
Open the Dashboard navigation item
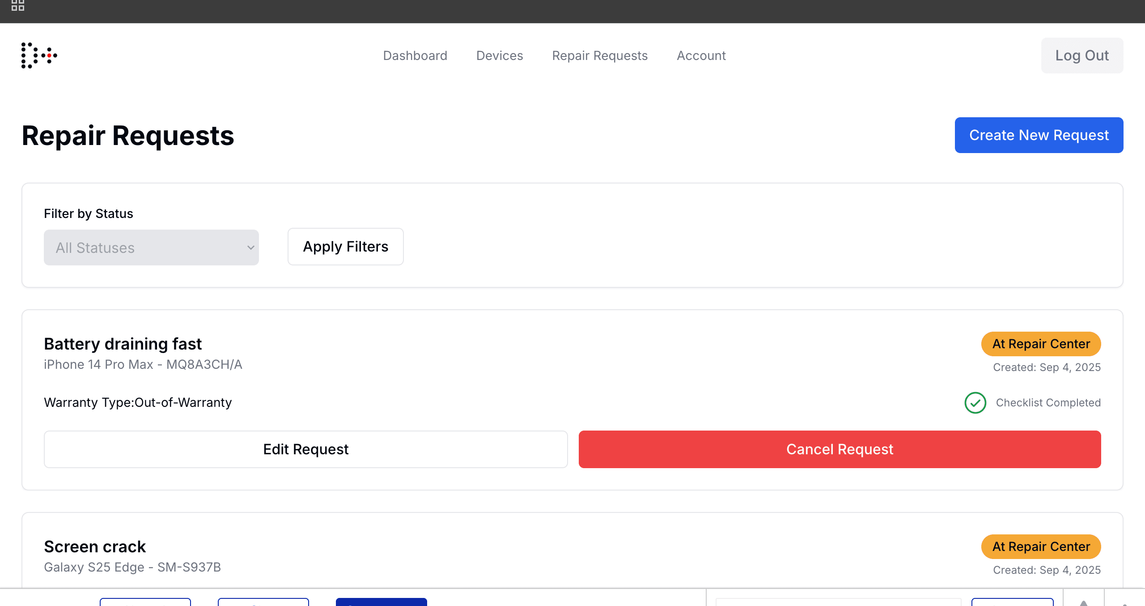[415, 55]
